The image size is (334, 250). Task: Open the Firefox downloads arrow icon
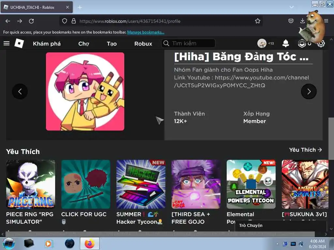click(302, 21)
